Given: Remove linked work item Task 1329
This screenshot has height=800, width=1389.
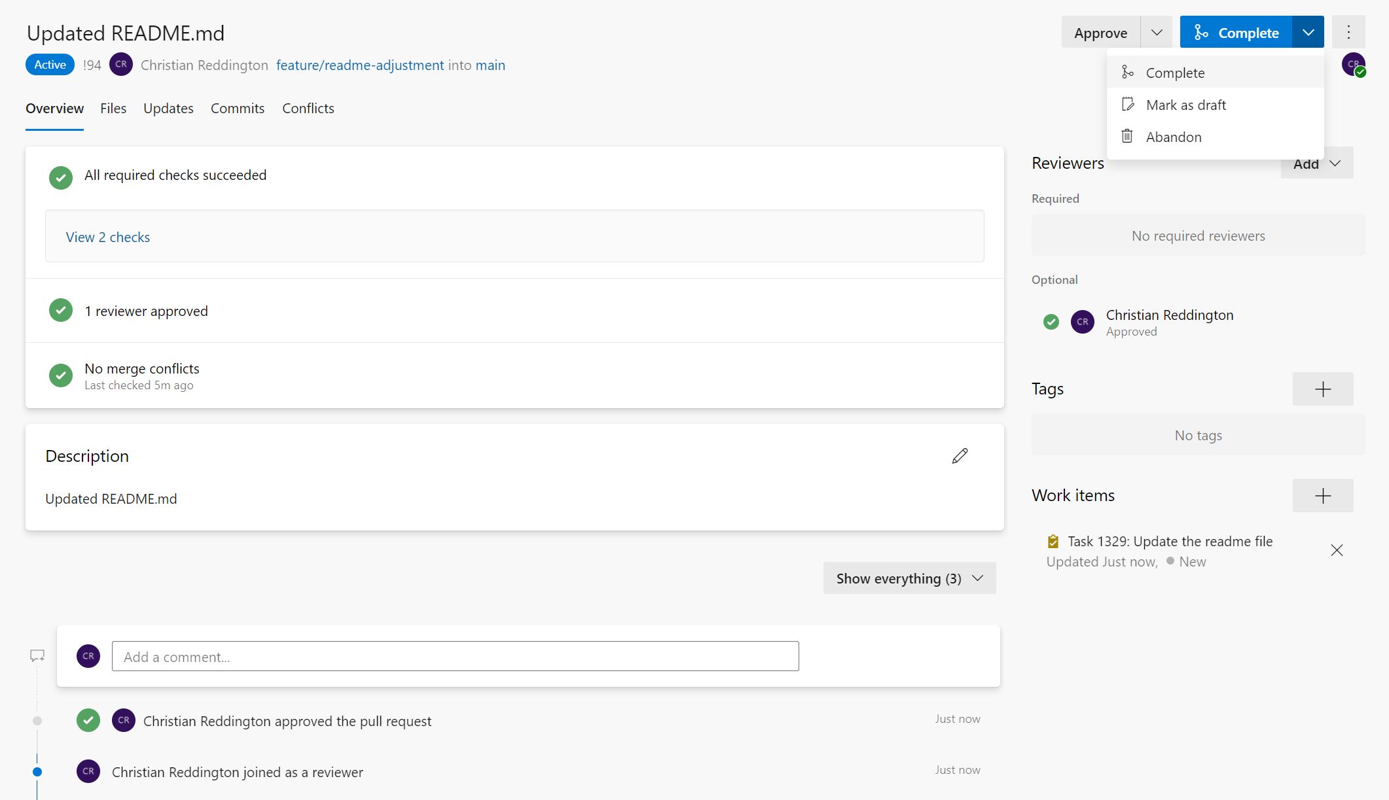Looking at the screenshot, I should click(x=1337, y=550).
